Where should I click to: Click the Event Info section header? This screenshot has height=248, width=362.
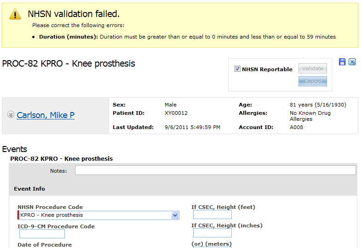(29, 189)
